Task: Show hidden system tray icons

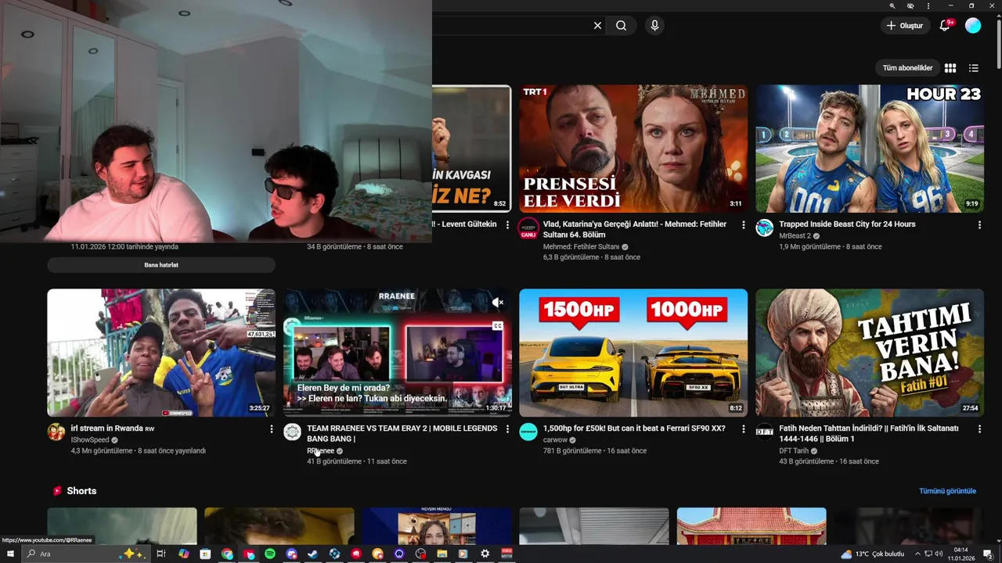Action: pyautogui.click(x=918, y=554)
